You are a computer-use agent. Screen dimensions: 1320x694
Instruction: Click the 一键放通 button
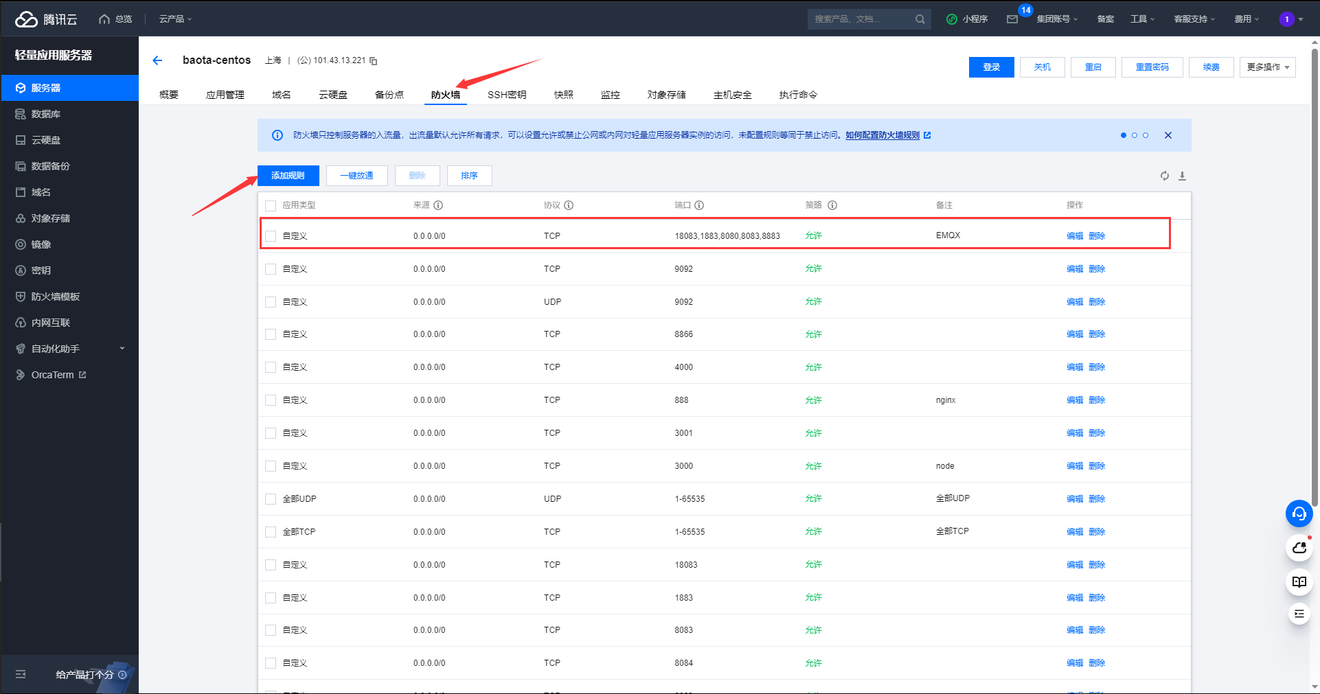tap(356, 176)
